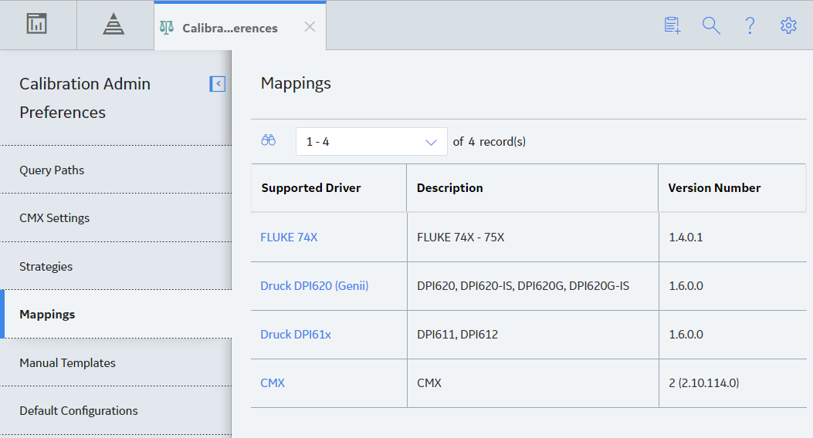Click the binoculars find icon
The height and width of the screenshot is (438, 813).
click(268, 140)
